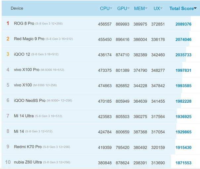Screen dimensions: 200x169
Task: Open nubia Z60 Ultra device entry
Action: coord(28,162)
